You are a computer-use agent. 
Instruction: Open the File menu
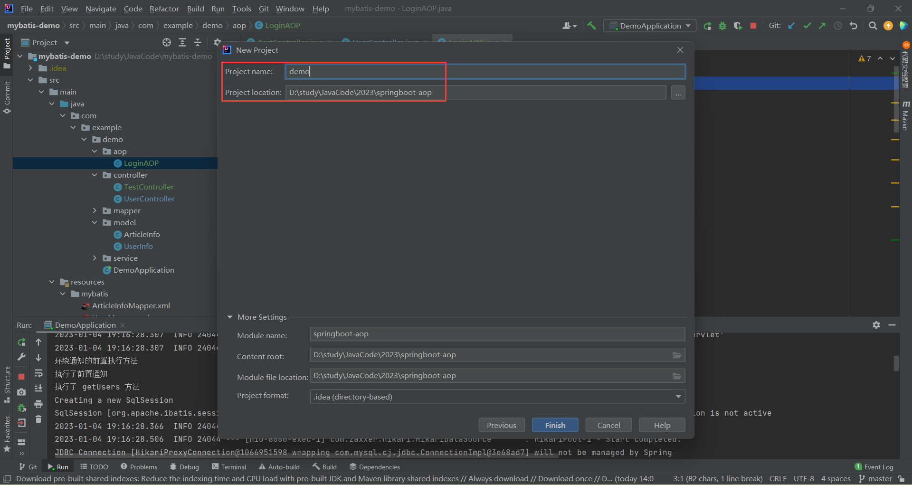pyautogui.click(x=27, y=9)
